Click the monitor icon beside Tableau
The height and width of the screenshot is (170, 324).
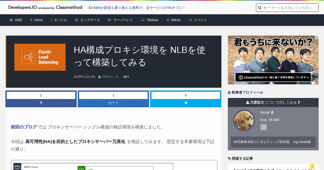click(x=143, y=20)
